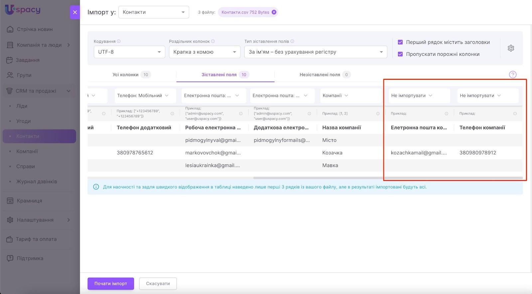Click info icon next to Тип зіставлення полів
The height and width of the screenshot is (294, 532).
pos(292,41)
